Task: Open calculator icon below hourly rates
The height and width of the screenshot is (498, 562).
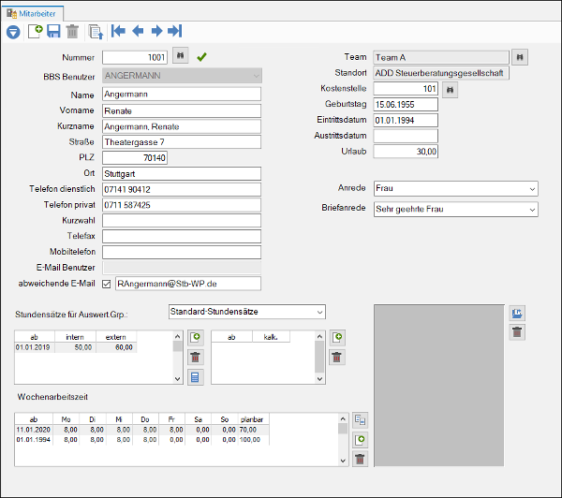Action: click(196, 377)
